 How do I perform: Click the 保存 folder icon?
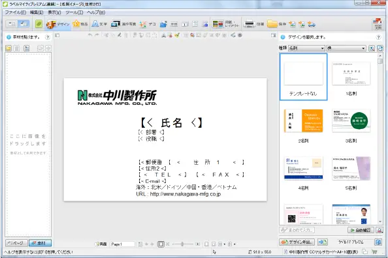(272, 24)
